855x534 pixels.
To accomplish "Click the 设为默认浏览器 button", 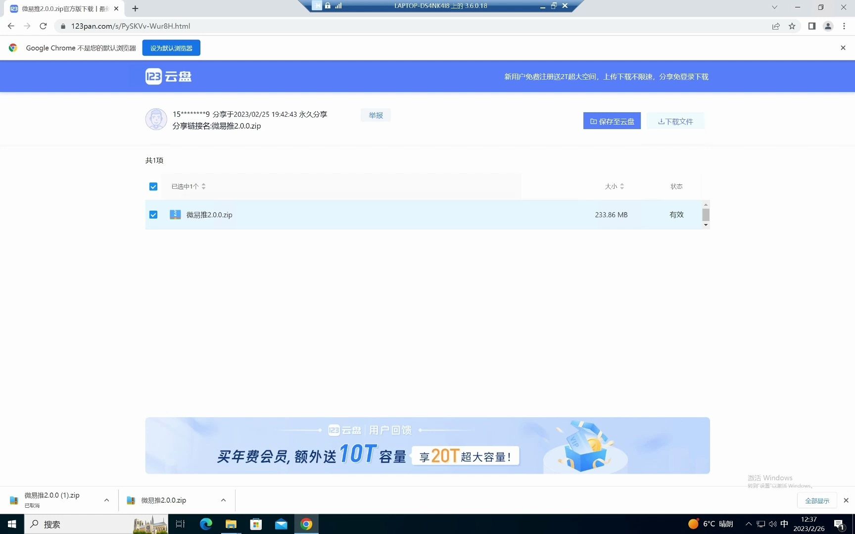I will click(x=171, y=48).
